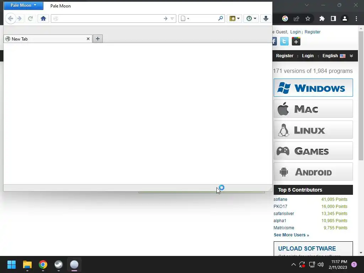364x273 pixels.
Task: Choose the Windows platform button
Action: click(313, 88)
